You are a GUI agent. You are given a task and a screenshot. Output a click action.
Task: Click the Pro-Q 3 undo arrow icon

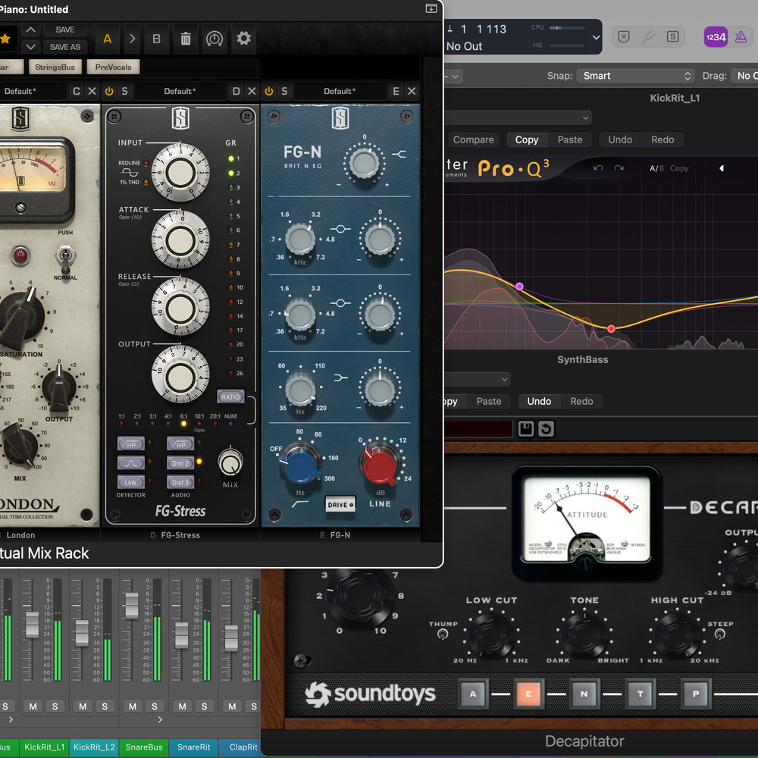(x=598, y=168)
